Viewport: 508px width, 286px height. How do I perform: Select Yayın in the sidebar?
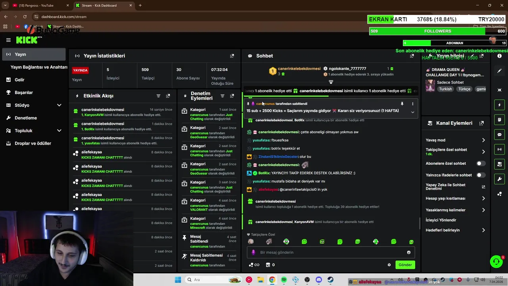[x=34, y=54]
